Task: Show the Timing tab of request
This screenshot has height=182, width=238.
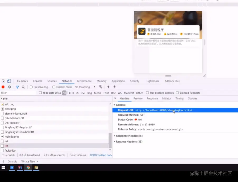Action: (179, 98)
